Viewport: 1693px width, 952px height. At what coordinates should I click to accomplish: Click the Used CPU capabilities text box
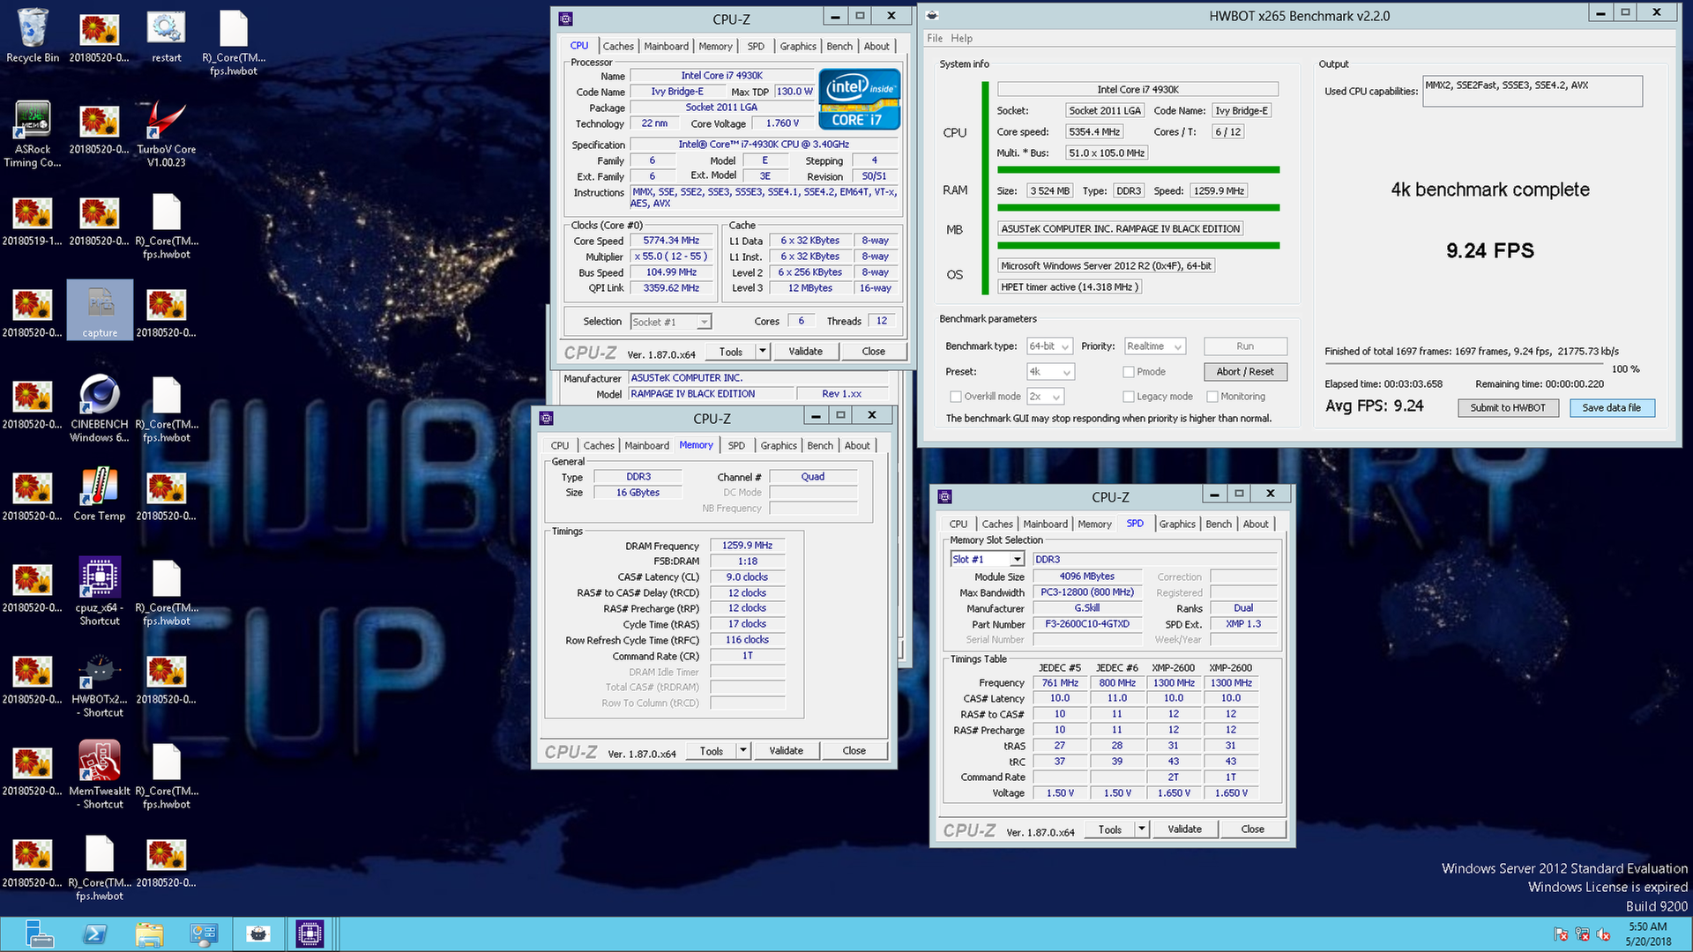tap(1533, 91)
